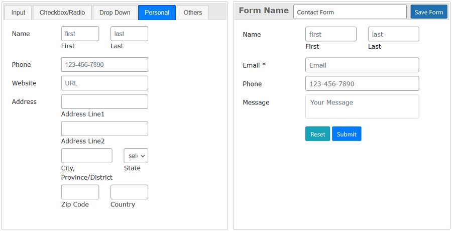The height and width of the screenshot is (231, 452).
Task: Expand the State select dropdown
Action: [x=136, y=156]
